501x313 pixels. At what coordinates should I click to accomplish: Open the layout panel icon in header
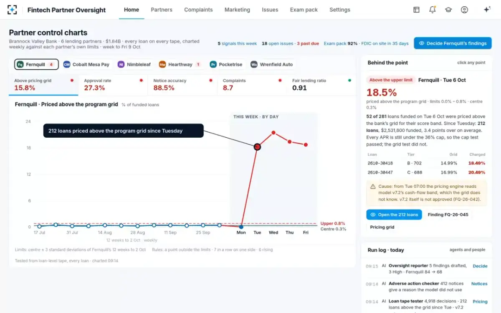416,10
